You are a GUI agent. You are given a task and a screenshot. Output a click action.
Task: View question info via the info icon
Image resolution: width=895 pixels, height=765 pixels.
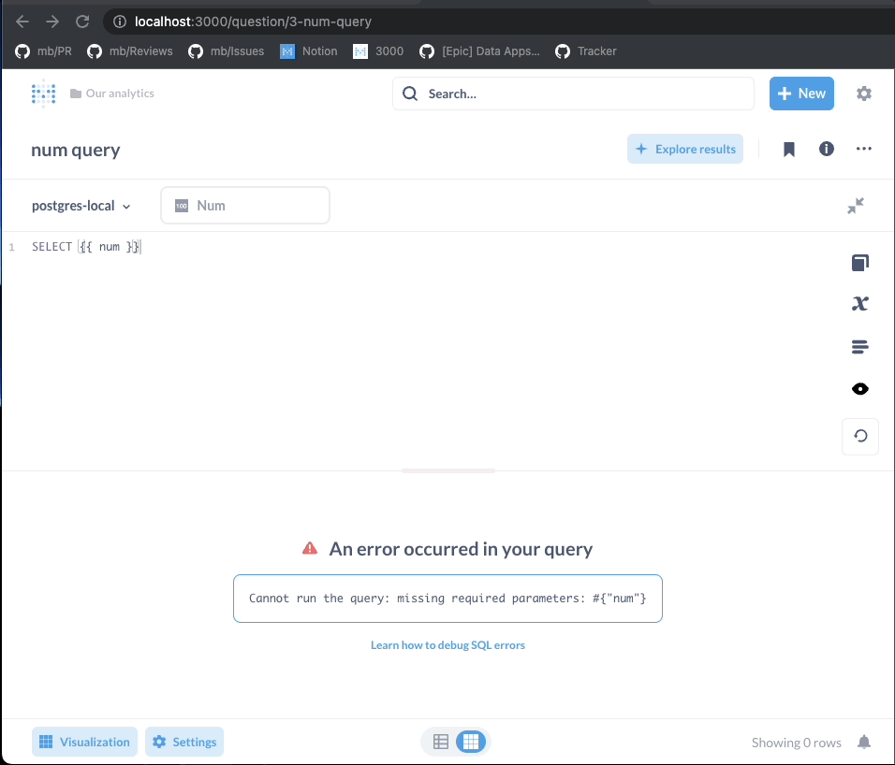826,149
